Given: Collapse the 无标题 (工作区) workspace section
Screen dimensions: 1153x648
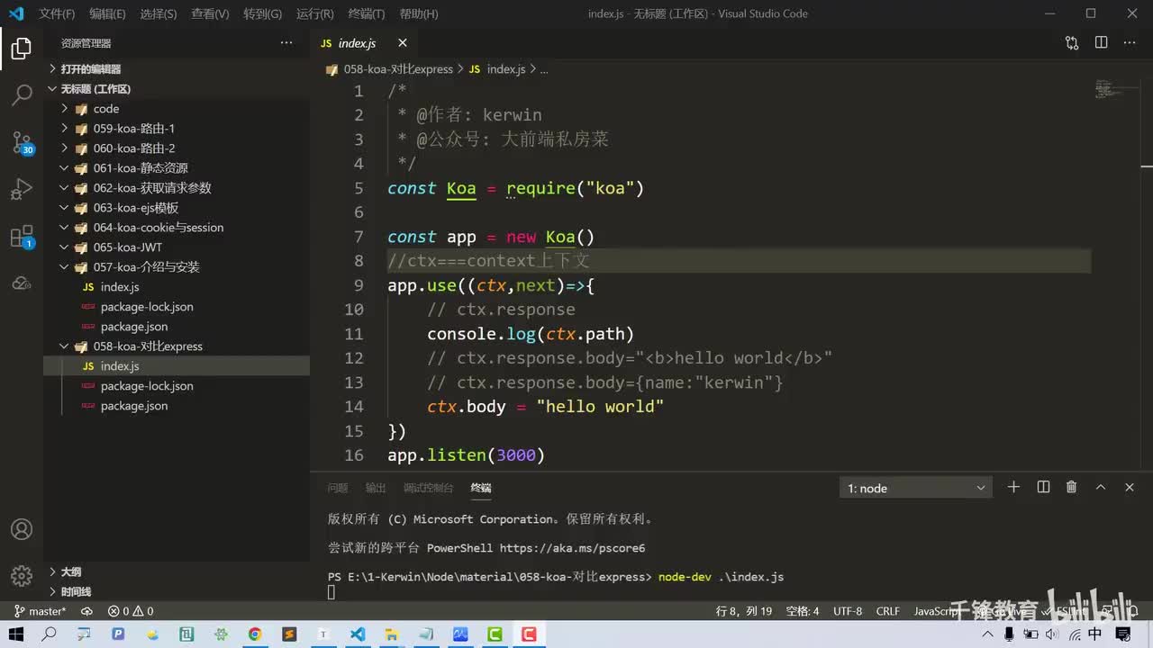Looking at the screenshot, I should [177, 89].
